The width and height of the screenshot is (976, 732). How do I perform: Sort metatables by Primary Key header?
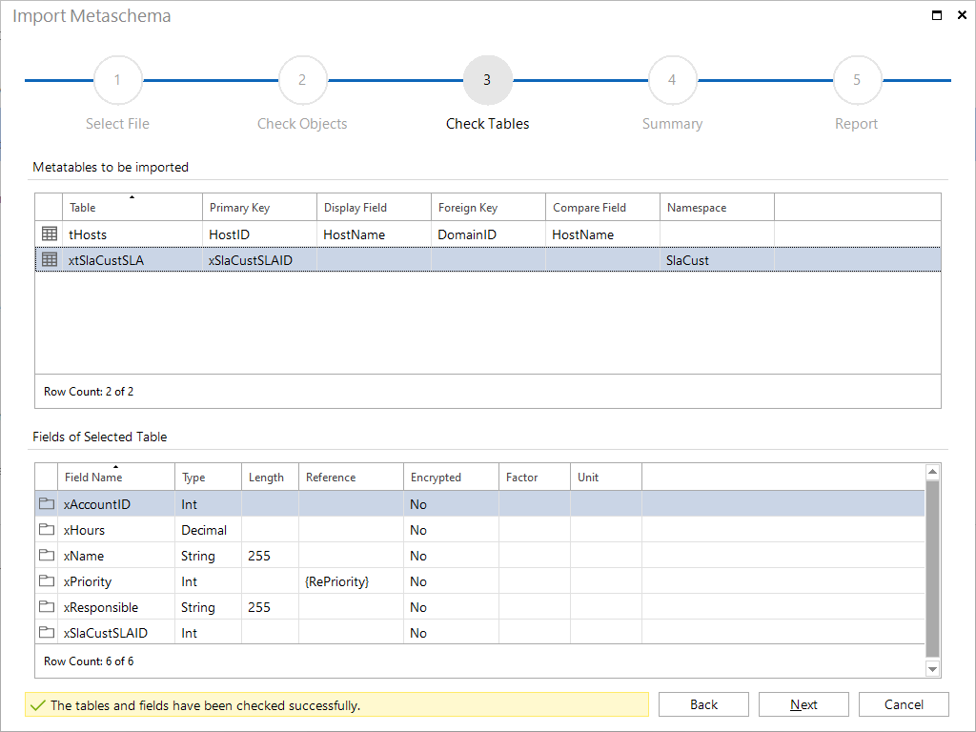pyautogui.click(x=259, y=207)
